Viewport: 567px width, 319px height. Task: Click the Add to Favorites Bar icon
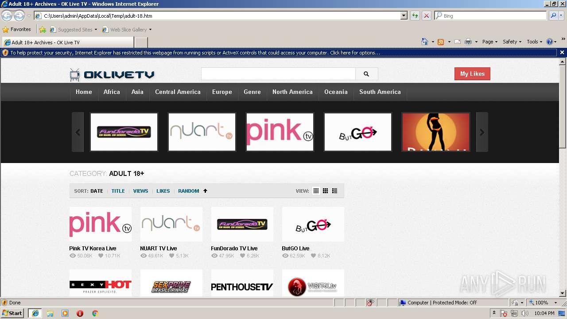[43, 30]
